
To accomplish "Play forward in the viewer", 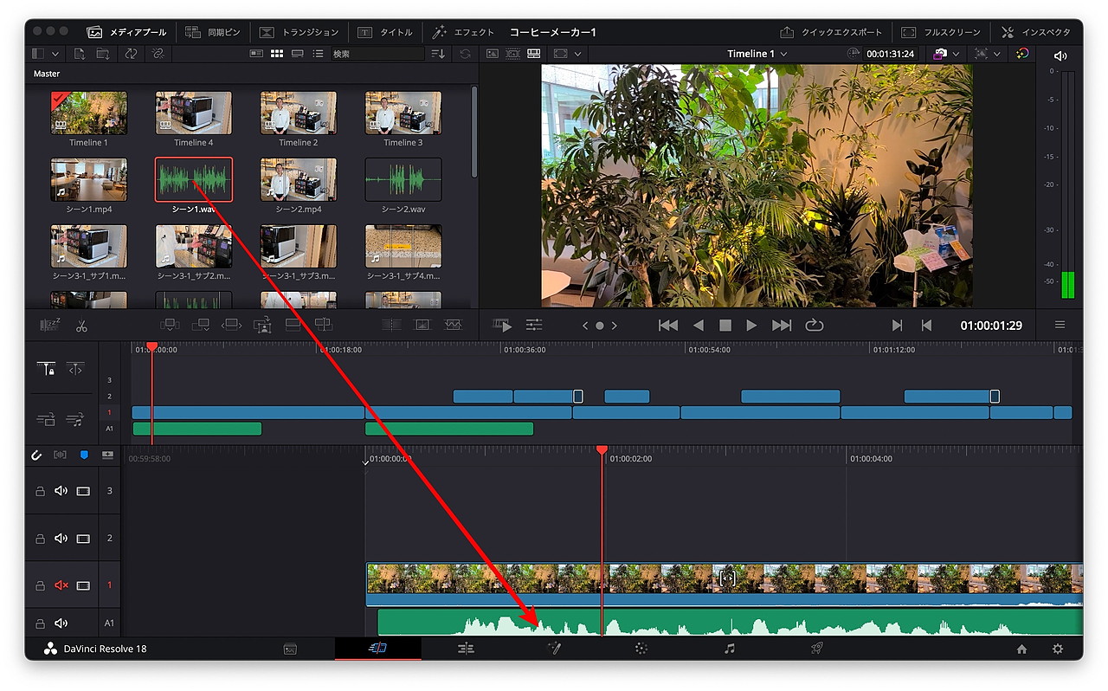I will click(x=751, y=326).
